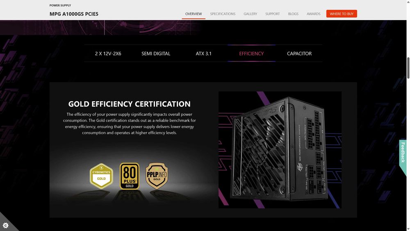Screen dimensions: 410x231
Task: Select the 2 X 12V-2X6 feature tab
Action: (x=108, y=53)
